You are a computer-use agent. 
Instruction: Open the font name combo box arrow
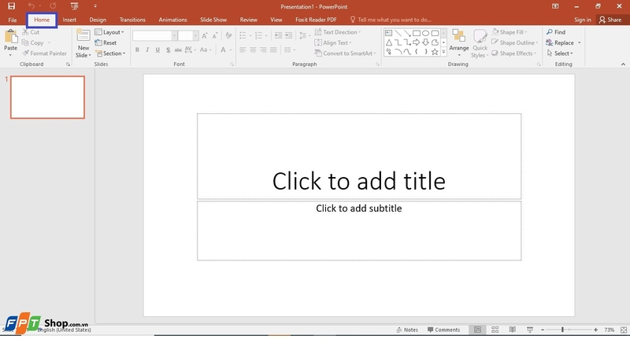click(174, 36)
